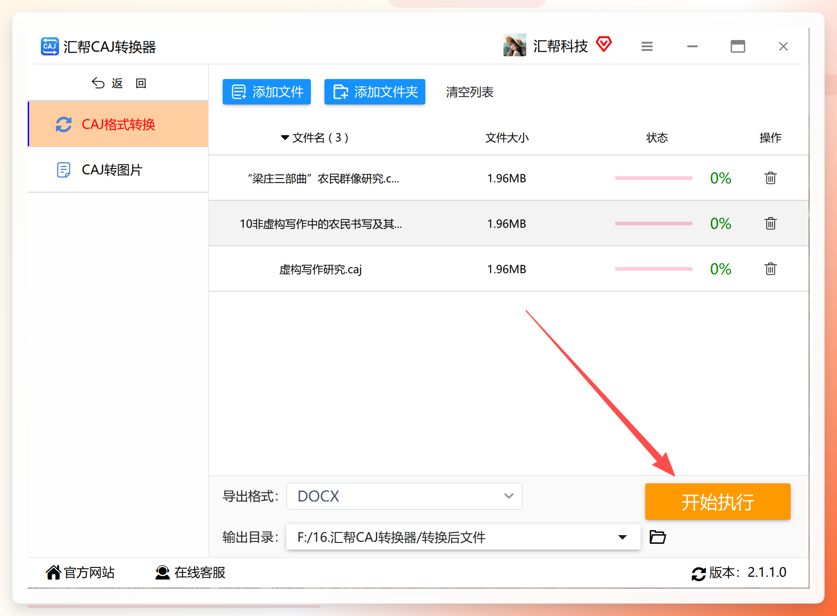Click the back arrow icon beside 返回

pyautogui.click(x=98, y=83)
